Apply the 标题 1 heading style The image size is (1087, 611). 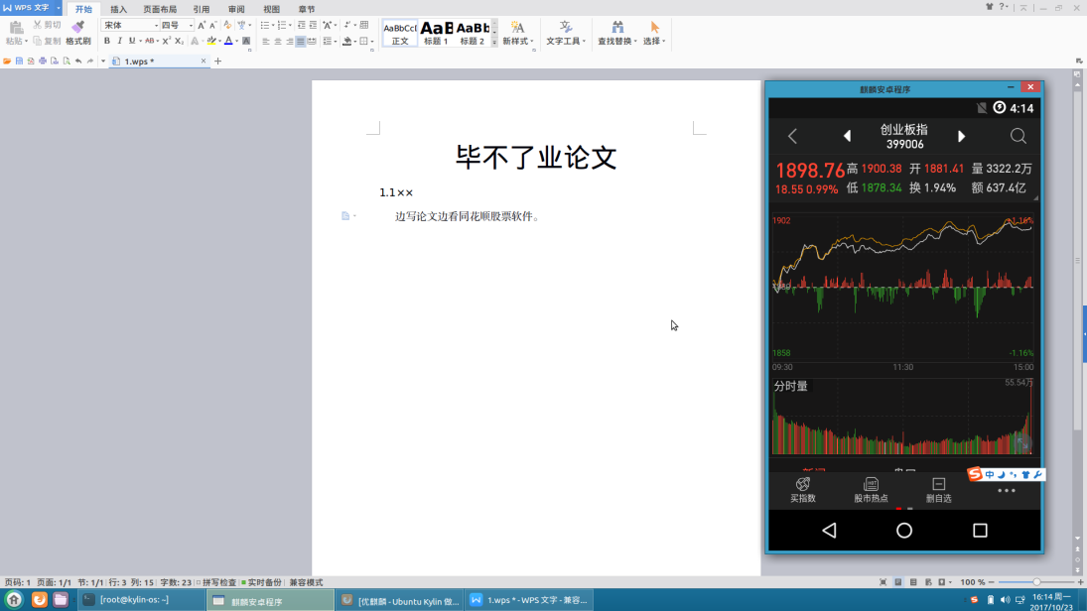click(437, 33)
